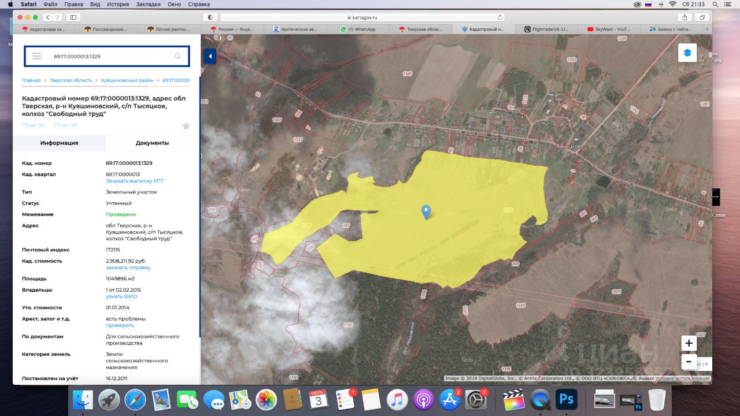This screenshot has height=416, width=740.
Task: Mark parcel as favorite with star icon
Action: (186, 126)
